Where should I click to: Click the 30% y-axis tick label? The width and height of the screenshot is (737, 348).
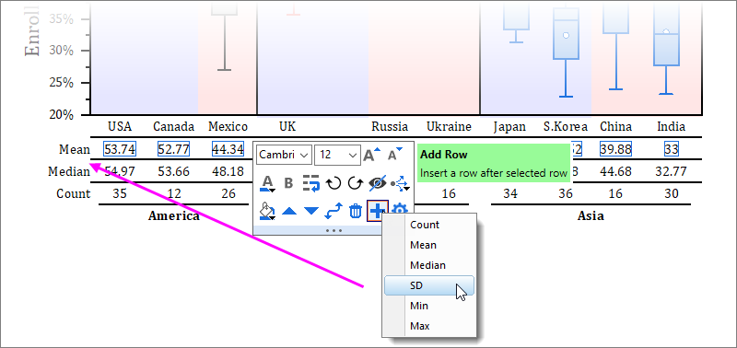coord(61,51)
